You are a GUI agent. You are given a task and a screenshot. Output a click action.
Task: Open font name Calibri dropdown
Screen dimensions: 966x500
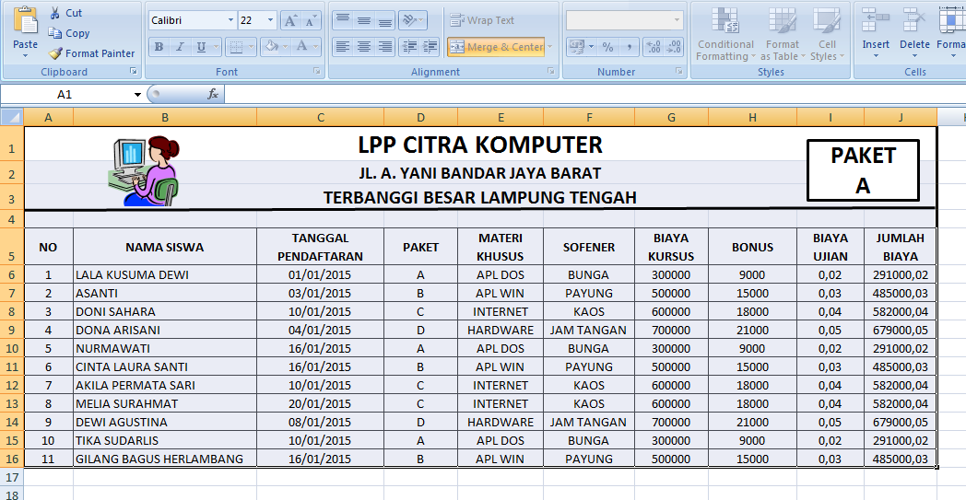pos(231,20)
